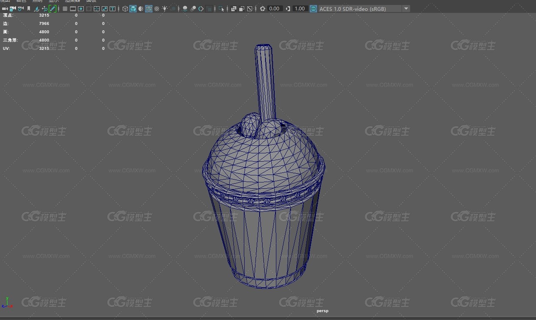The height and width of the screenshot is (320, 536).
Task: Click the vertex count value 3215
Action: tap(44, 15)
